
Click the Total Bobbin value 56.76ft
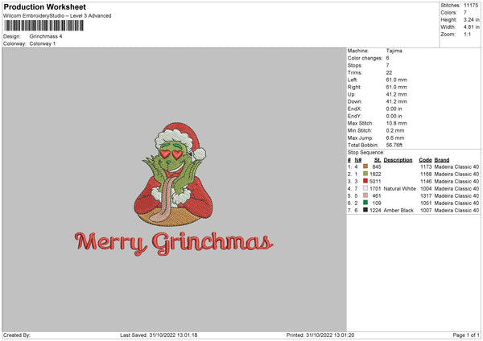click(x=394, y=145)
